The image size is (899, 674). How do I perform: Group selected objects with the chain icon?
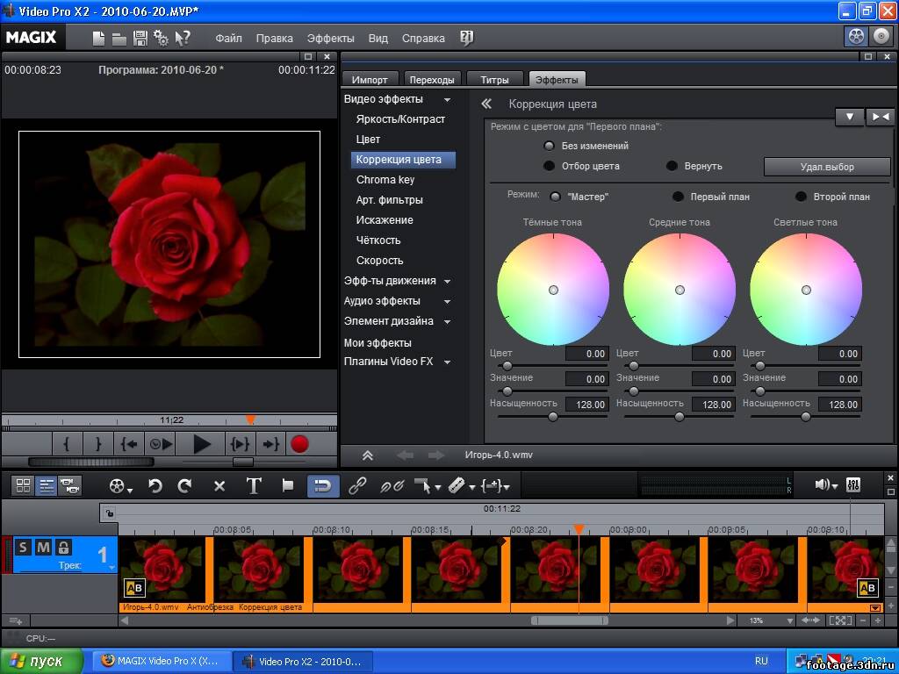357,486
